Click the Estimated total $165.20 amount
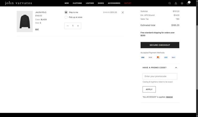This screenshot has width=198, height=117. pyautogui.click(x=175, y=25)
